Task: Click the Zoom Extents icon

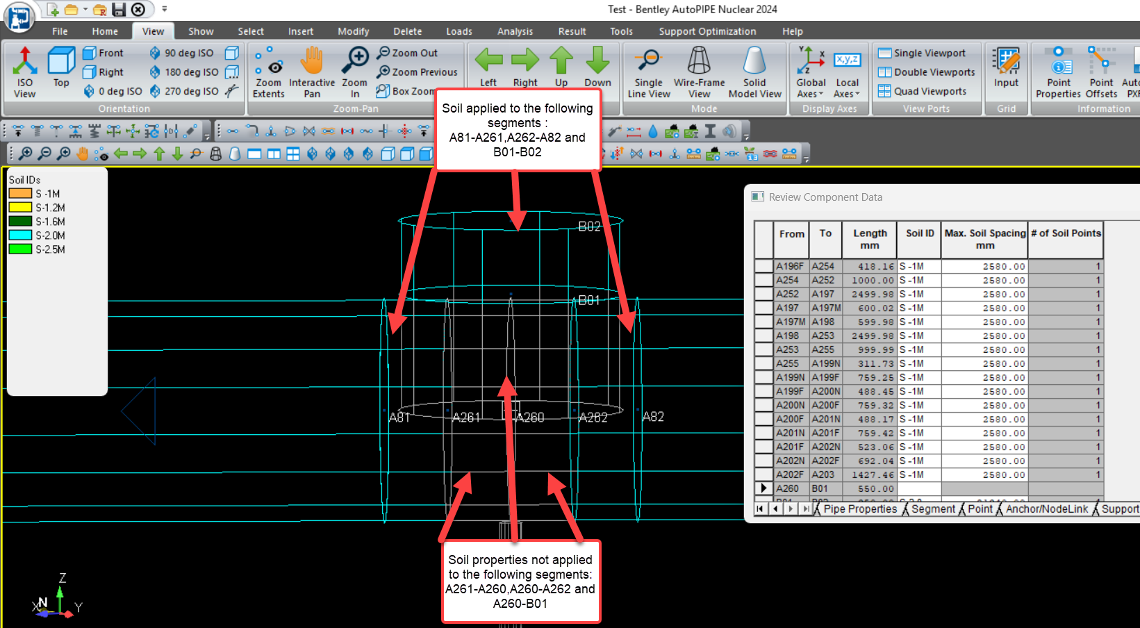Action: coord(269,72)
